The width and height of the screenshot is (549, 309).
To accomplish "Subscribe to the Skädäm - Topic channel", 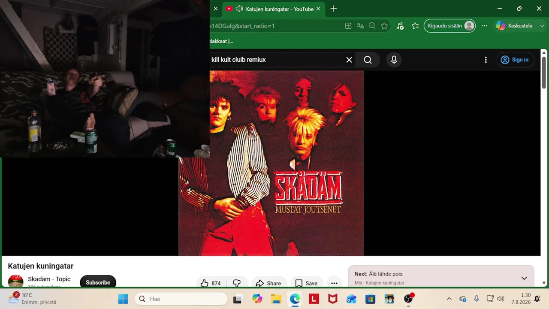I will 98,282.
